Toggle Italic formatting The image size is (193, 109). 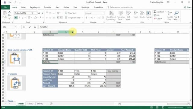(19, 18)
